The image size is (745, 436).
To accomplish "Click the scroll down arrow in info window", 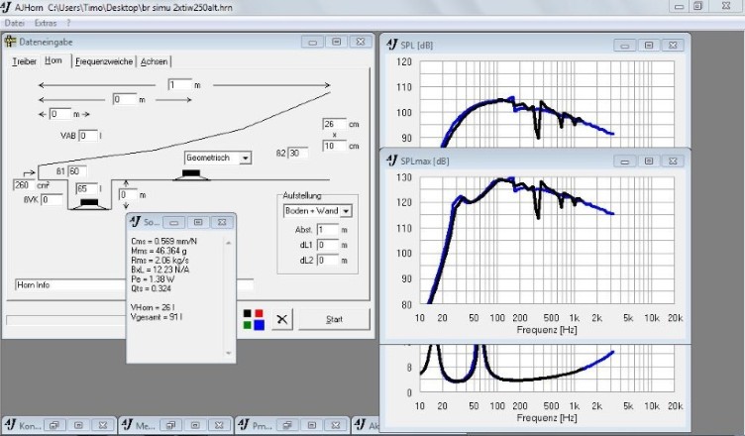I will click(229, 353).
